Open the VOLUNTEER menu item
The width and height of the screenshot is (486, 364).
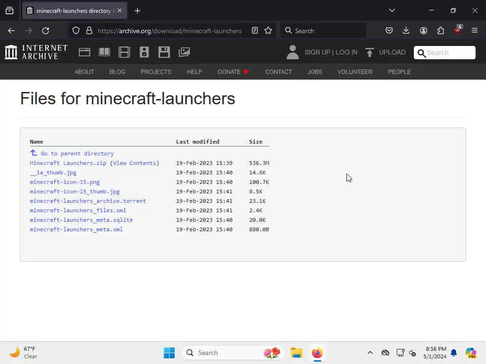pos(355,72)
